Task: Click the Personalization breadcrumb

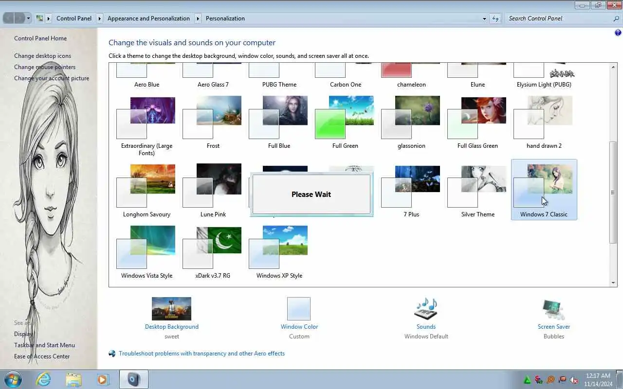Action: pyautogui.click(x=225, y=18)
